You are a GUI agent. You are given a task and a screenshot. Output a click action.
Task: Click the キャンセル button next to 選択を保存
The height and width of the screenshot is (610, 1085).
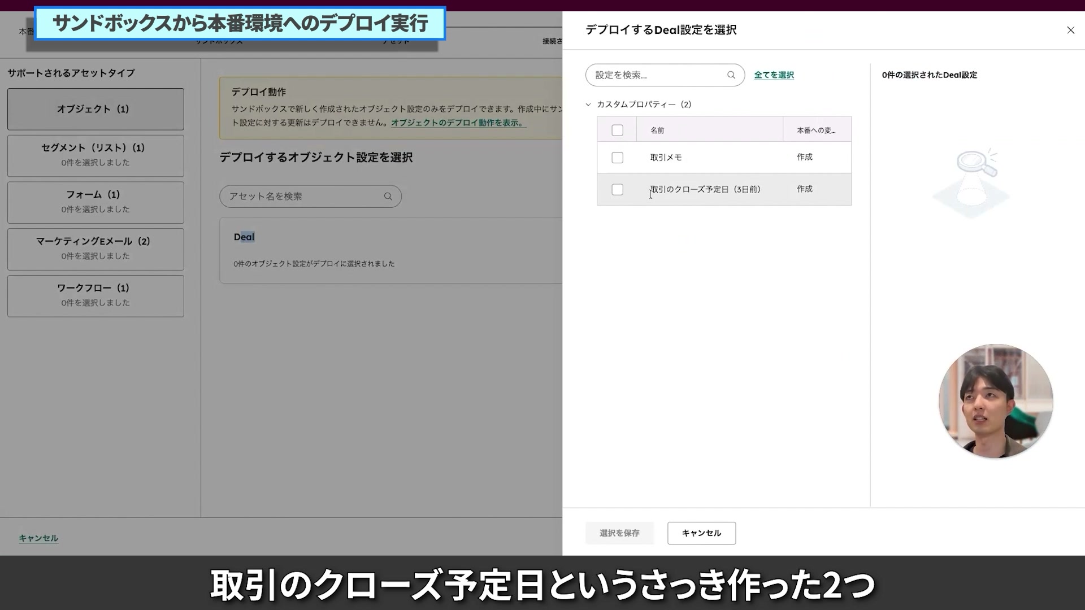pyautogui.click(x=701, y=533)
